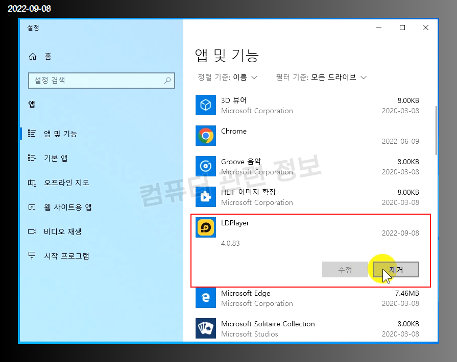Viewport: 457px width, 362px height.
Task: Click the 시작 프로그램 icon
Action: click(32, 256)
